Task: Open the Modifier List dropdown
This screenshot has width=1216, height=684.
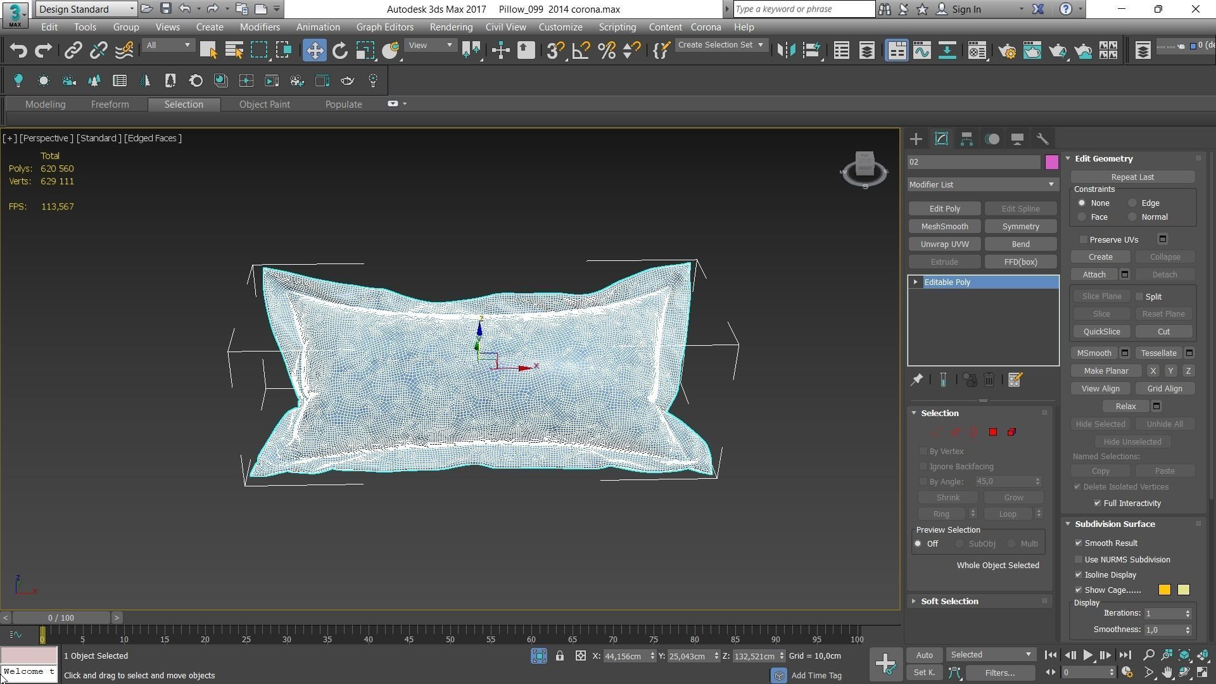Action: (x=983, y=185)
